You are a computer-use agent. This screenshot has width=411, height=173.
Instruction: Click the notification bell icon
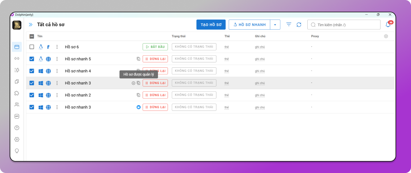(388, 25)
